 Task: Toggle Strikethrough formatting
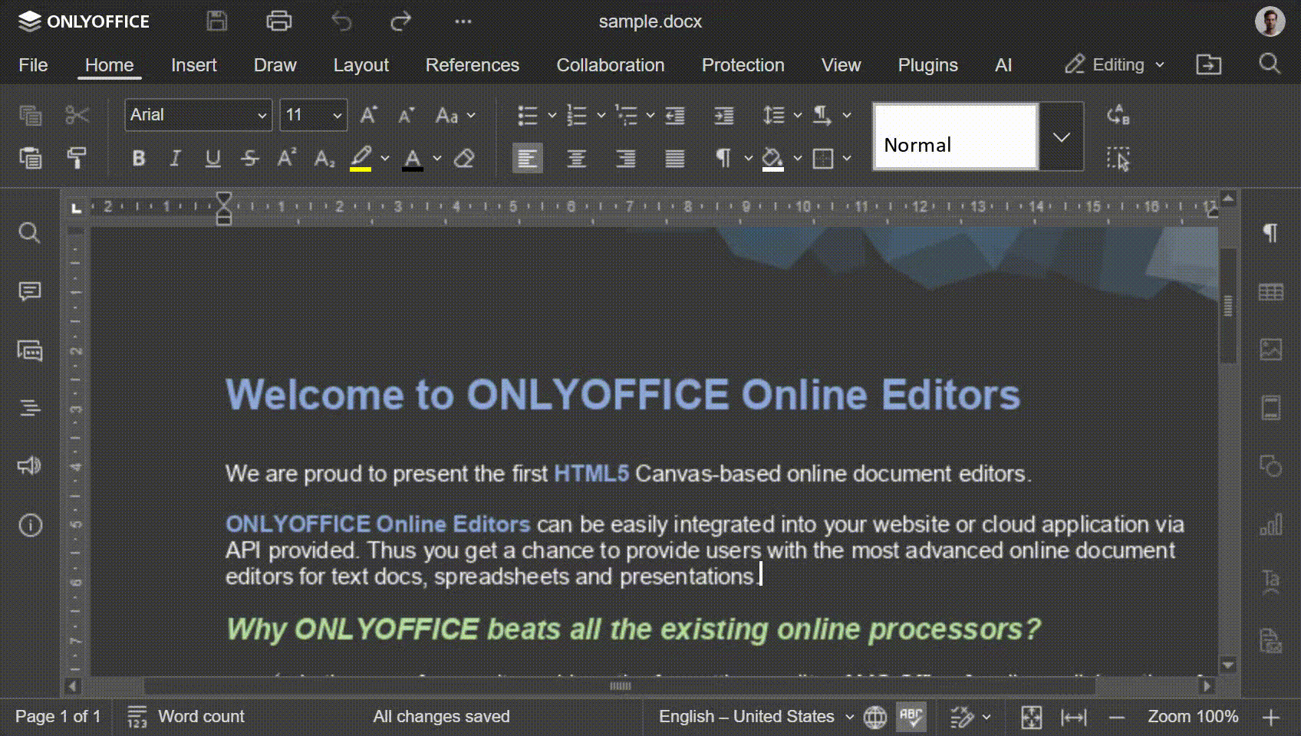tap(250, 159)
